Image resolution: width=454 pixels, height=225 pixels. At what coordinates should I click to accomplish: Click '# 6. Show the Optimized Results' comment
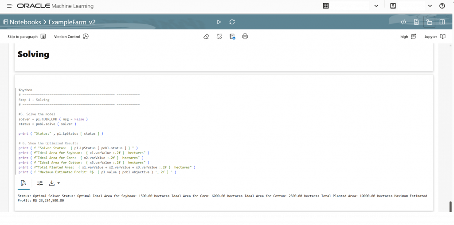48,143
